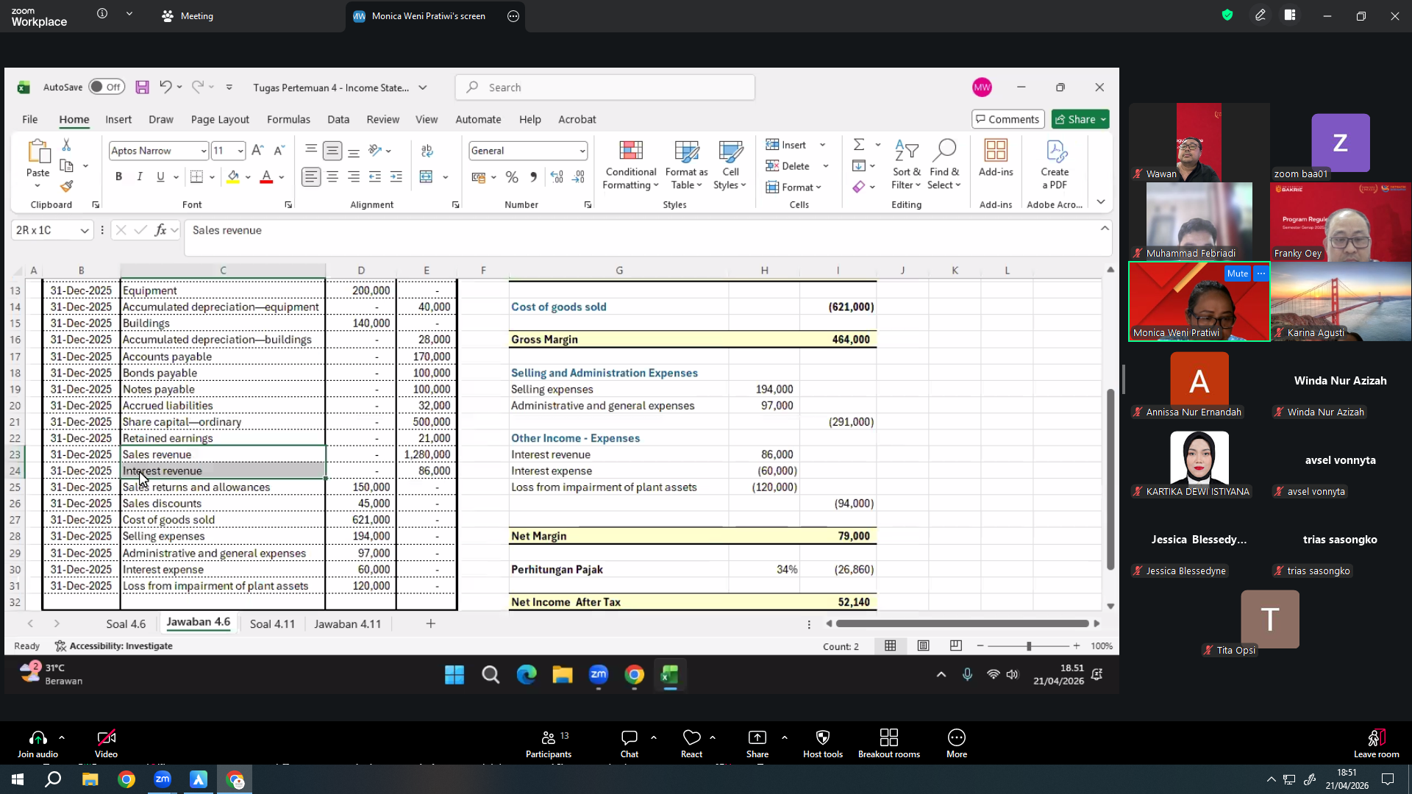The height and width of the screenshot is (794, 1412).
Task: Switch to Jawaban 4.11 sheet tab
Action: coord(348,623)
